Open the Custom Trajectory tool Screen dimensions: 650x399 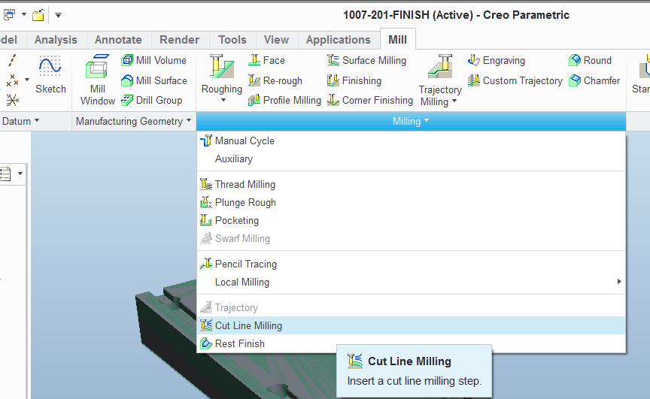(x=515, y=80)
